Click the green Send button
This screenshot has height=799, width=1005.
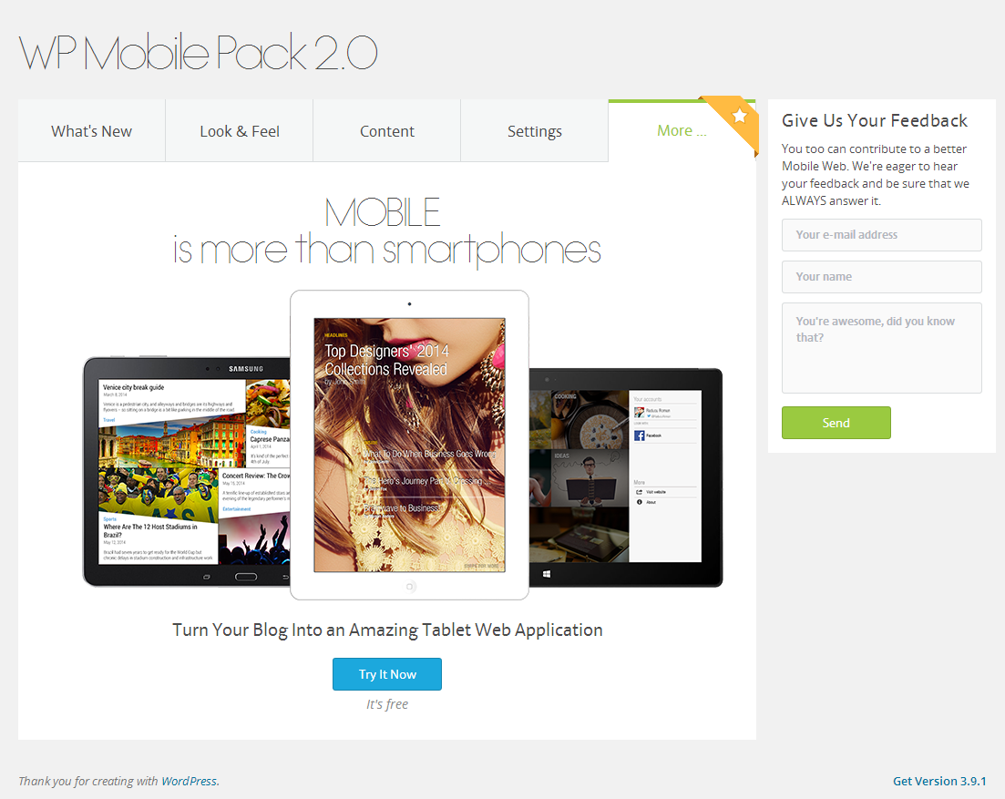[x=836, y=423]
